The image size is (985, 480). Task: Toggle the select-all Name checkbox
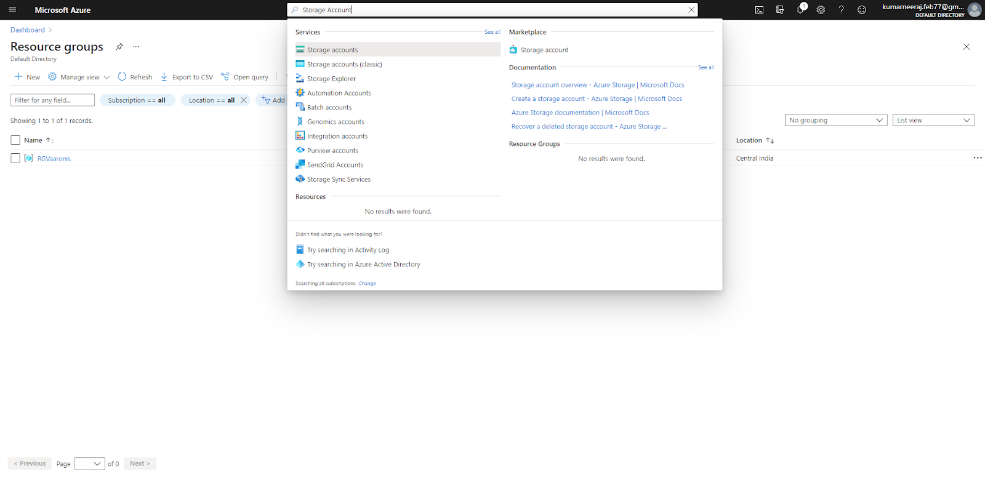[15, 140]
